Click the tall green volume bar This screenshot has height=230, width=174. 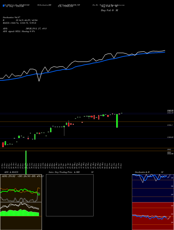(x=26, y=162)
